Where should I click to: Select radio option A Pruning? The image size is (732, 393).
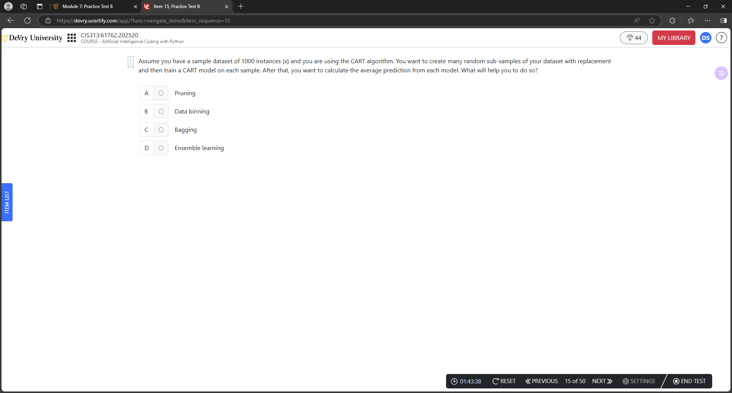[161, 93]
